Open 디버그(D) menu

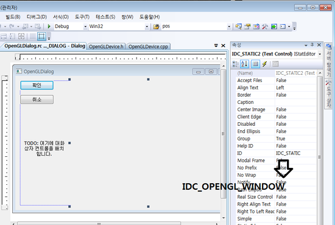pos(37,17)
